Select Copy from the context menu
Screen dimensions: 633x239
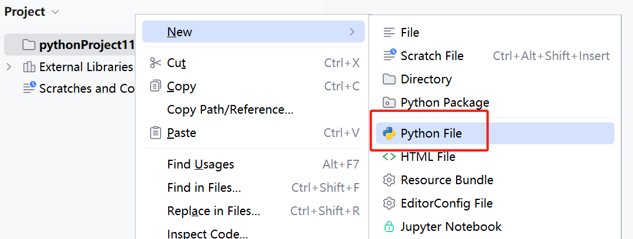tap(182, 86)
